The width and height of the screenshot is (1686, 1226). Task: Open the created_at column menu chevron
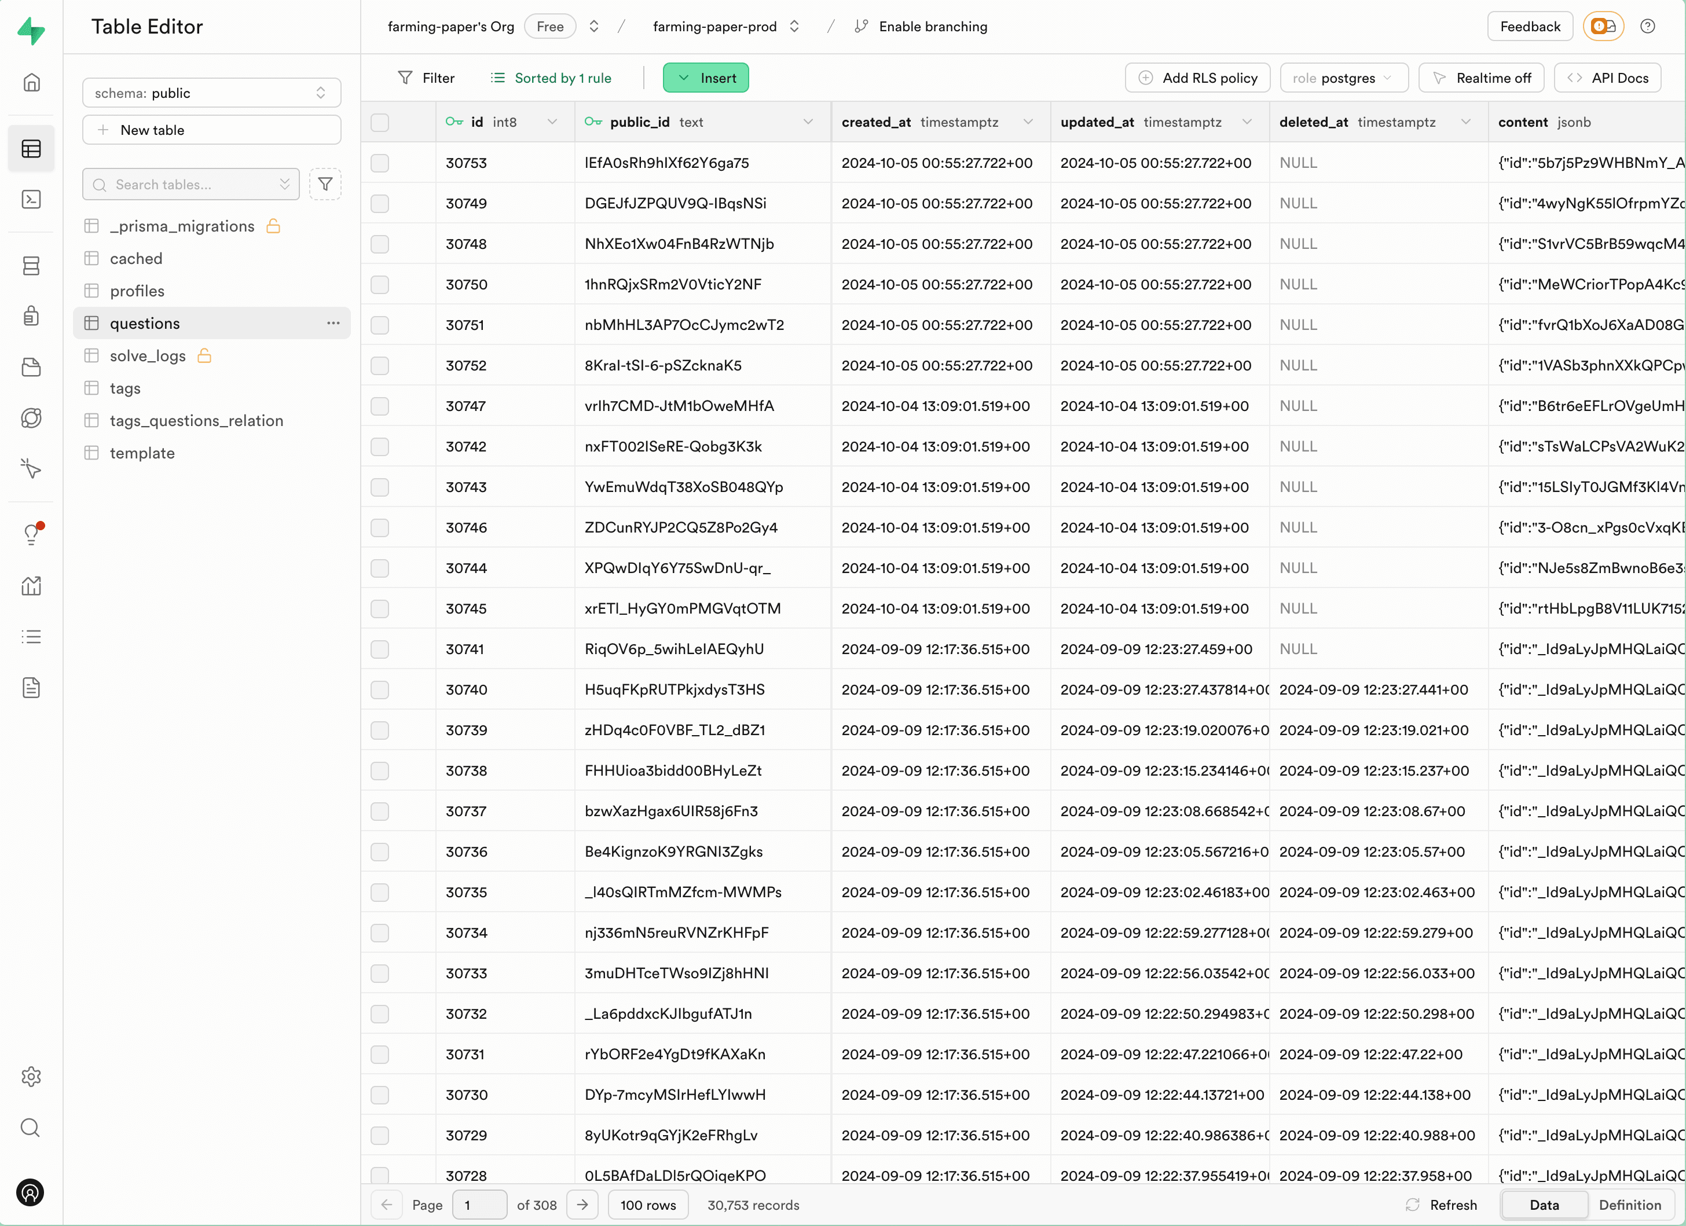point(1027,122)
